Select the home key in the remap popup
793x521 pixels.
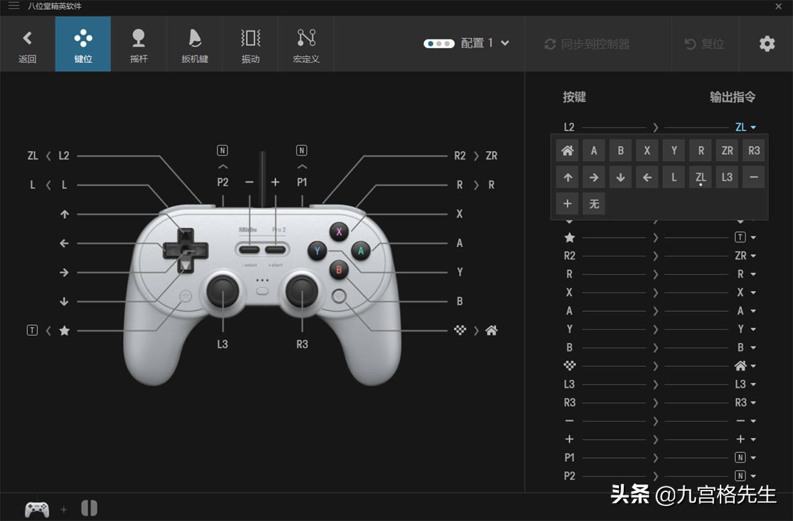pos(567,150)
